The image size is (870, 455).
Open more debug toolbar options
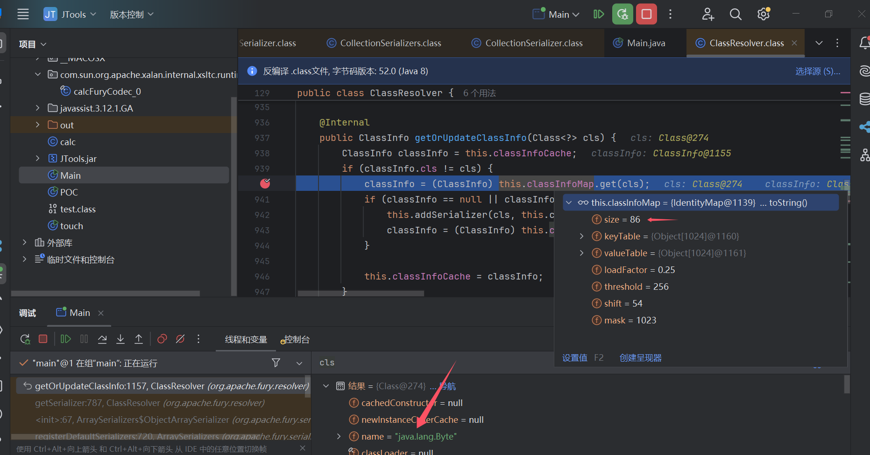pyautogui.click(x=198, y=339)
